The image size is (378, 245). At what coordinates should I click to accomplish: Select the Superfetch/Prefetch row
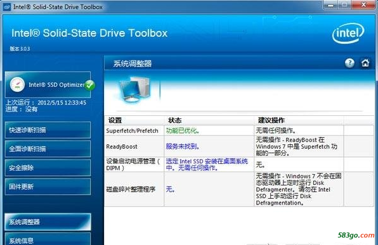(239, 130)
